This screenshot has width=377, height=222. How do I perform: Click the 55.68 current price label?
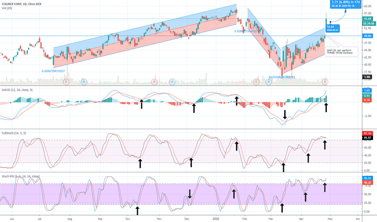tap(367, 19)
